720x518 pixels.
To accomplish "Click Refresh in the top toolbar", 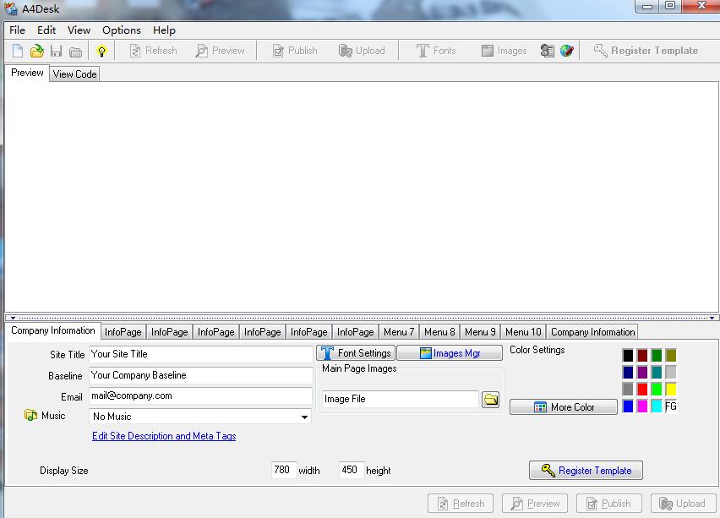I will pos(153,51).
